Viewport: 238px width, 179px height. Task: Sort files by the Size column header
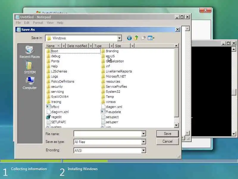coord(122,46)
